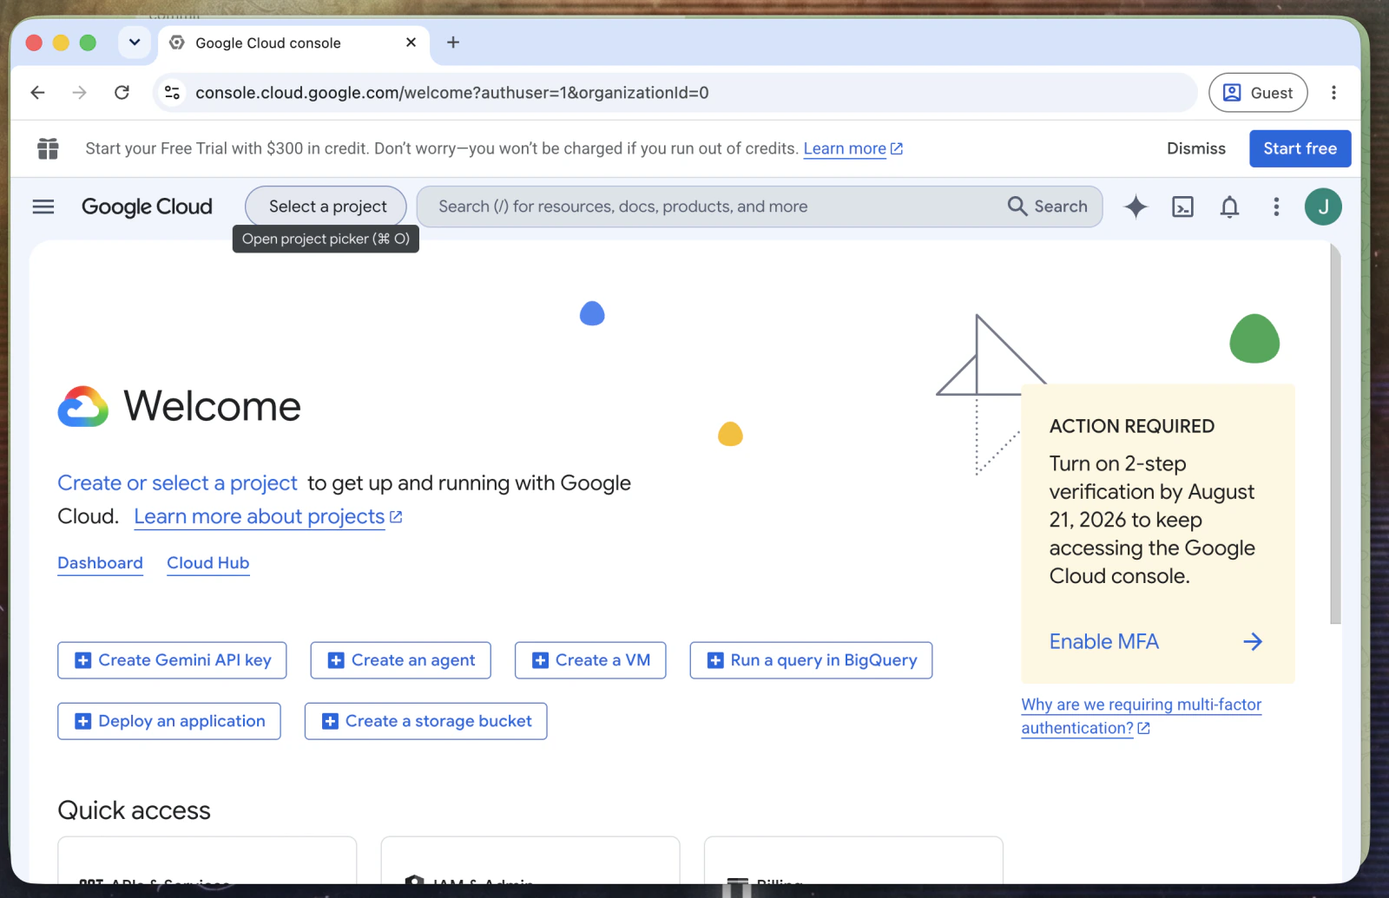Open the notifications bell
This screenshot has height=898, width=1389.
pyautogui.click(x=1229, y=206)
